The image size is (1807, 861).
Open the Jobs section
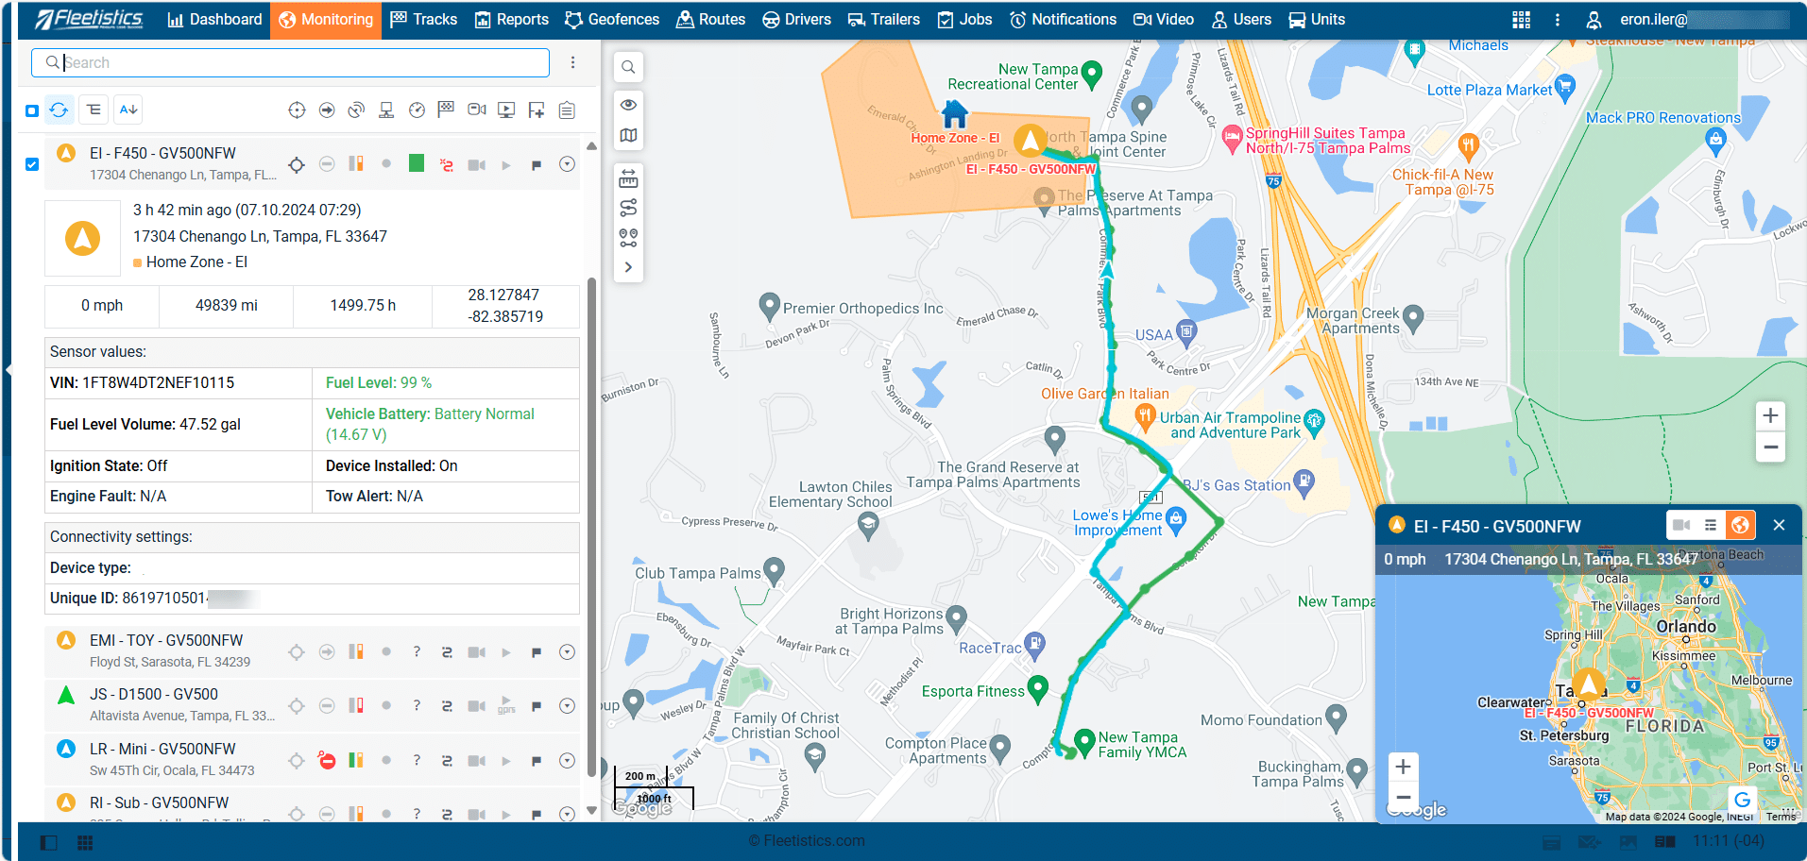964,19
